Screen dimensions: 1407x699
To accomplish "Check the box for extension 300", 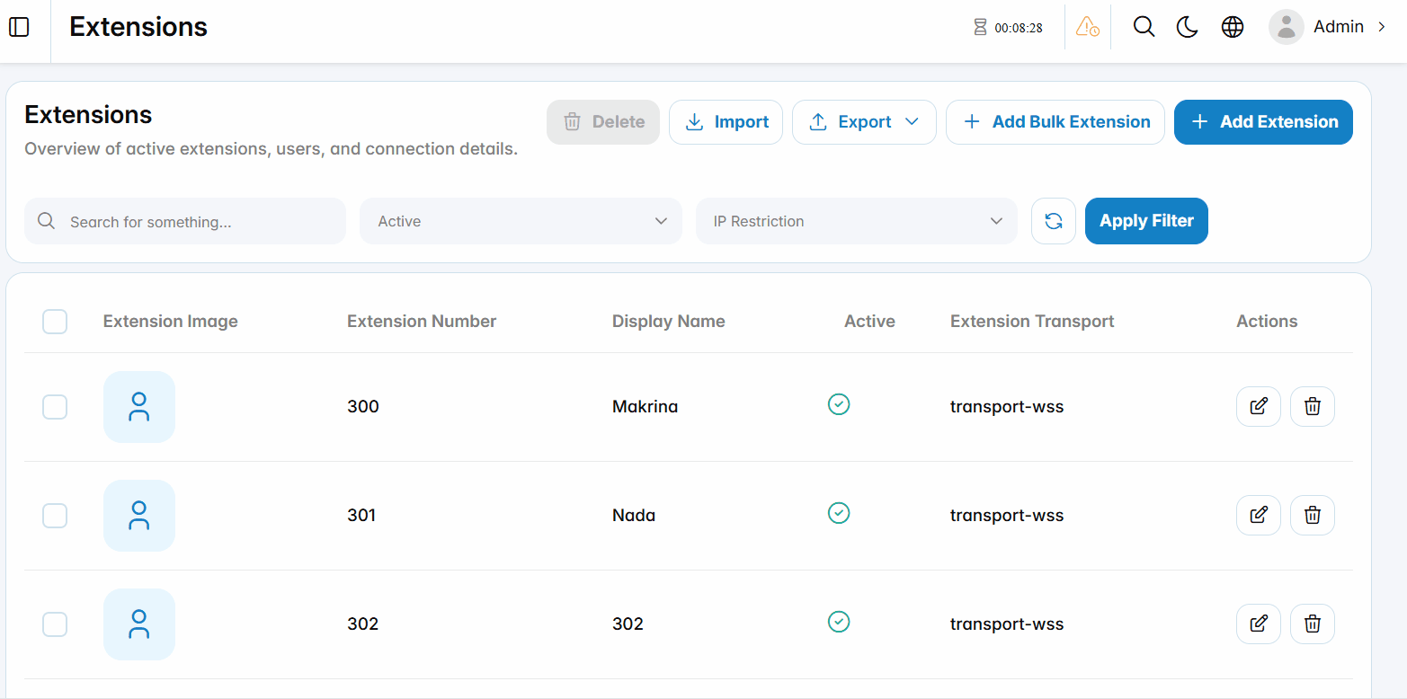I will (55, 407).
